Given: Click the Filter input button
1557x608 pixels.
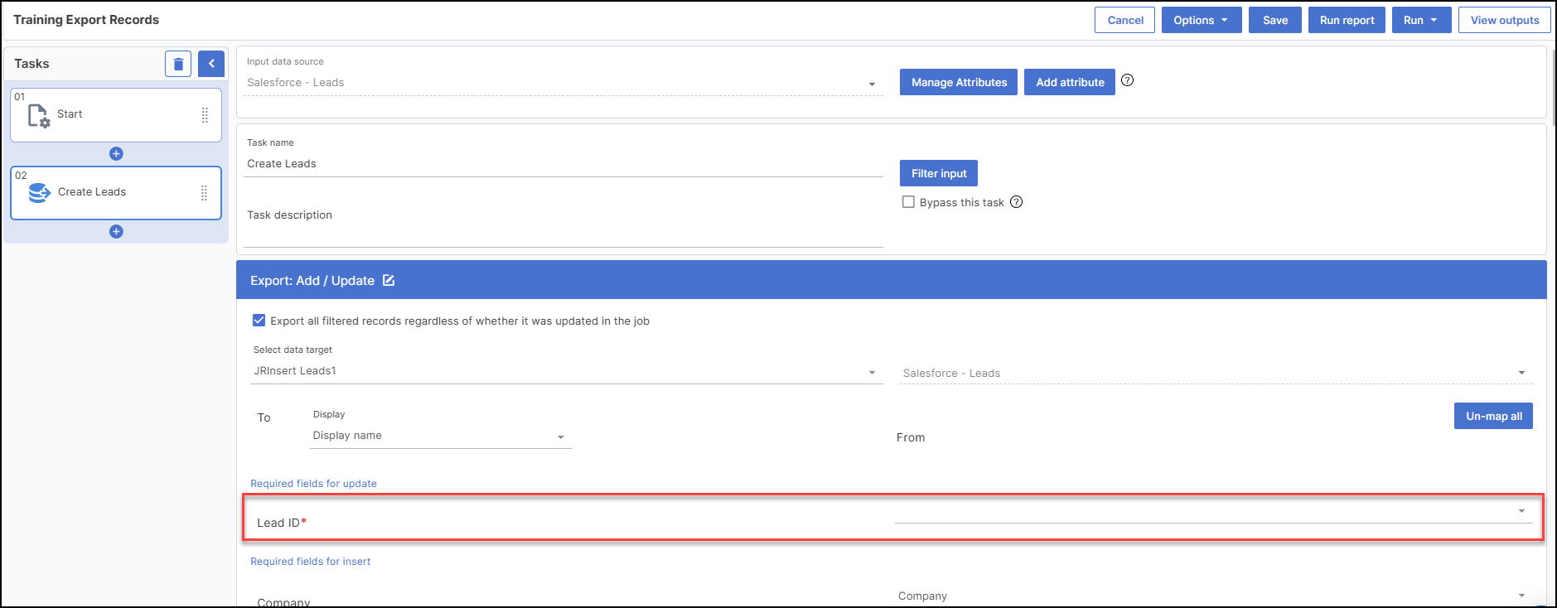Looking at the screenshot, I should 938,173.
